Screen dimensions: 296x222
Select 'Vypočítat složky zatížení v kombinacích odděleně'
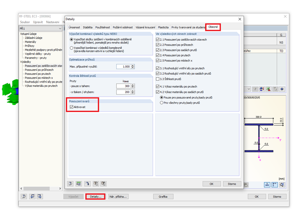coord(71,39)
